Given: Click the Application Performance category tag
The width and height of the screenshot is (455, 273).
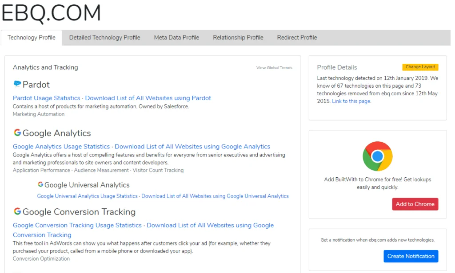Looking at the screenshot, I should pos(41,170).
